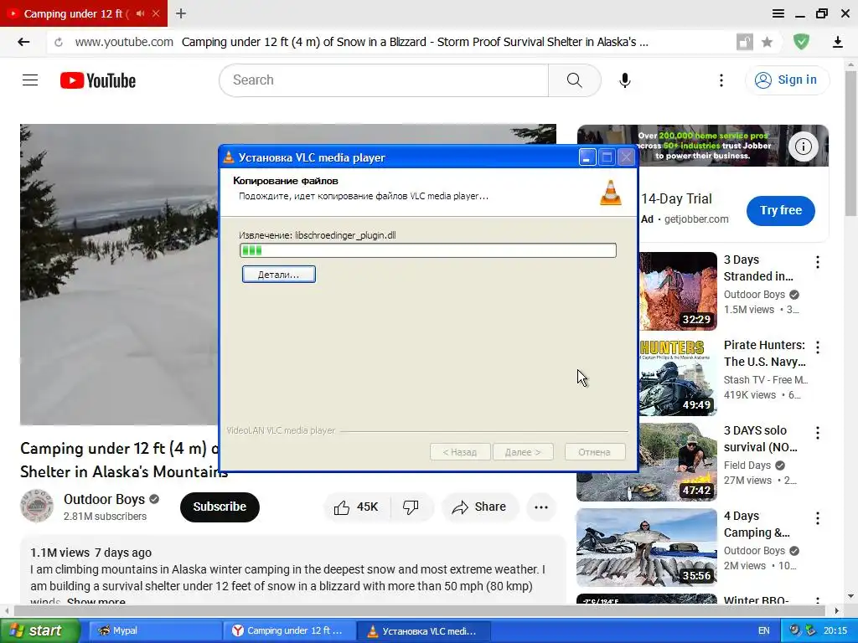Image resolution: width=858 pixels, height=643 pixels.
Task: Open more actions ellipsis under video
Action: click(x=541, y=507)
